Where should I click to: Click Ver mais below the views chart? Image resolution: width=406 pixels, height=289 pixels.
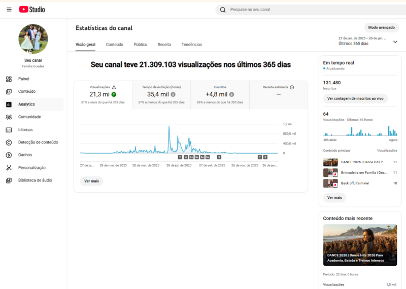point(91,181)
